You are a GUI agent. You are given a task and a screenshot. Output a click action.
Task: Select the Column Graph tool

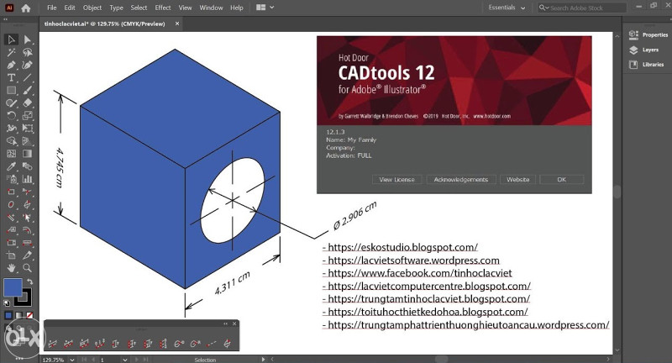[28, 179]
